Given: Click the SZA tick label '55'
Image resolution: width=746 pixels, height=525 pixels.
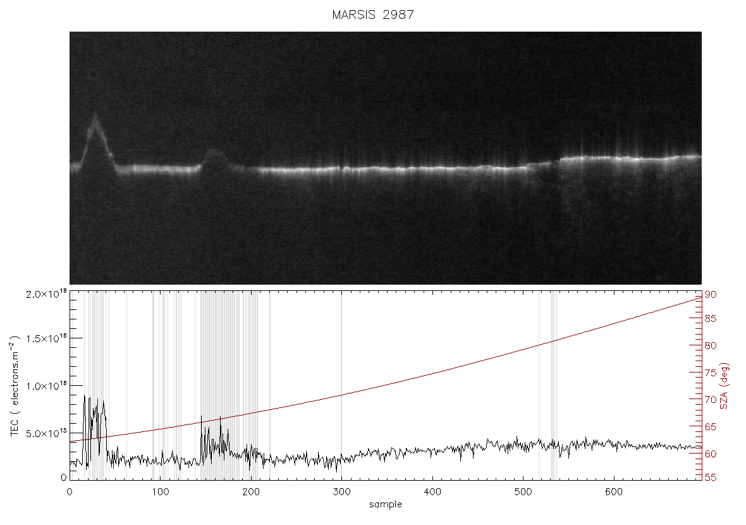Looking at the screenshot, I should 711,477.
